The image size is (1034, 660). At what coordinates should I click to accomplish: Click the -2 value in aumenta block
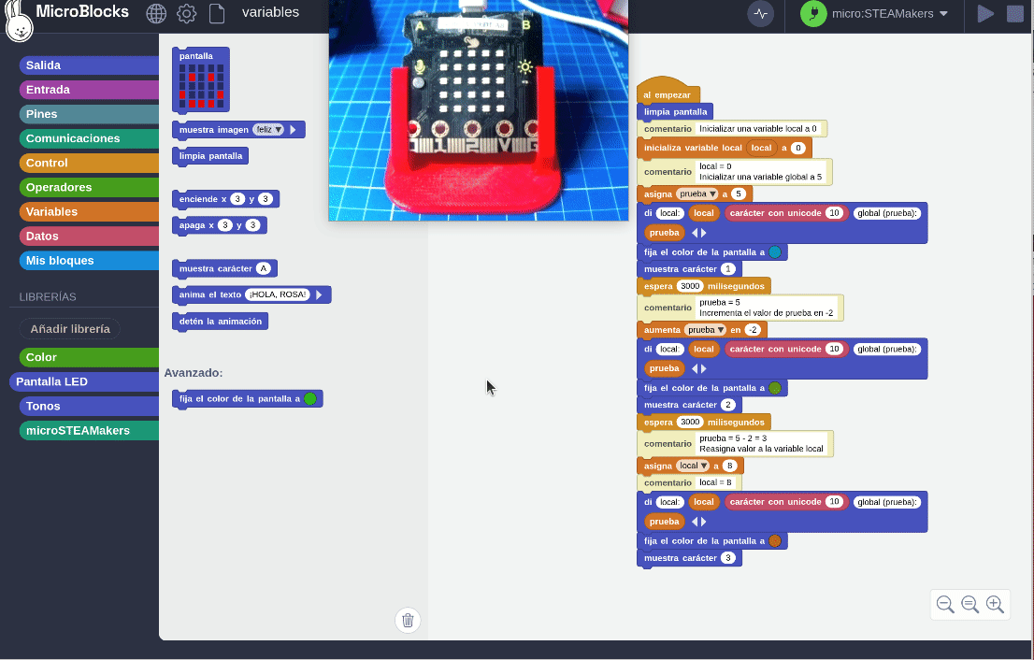click(753, 330)
